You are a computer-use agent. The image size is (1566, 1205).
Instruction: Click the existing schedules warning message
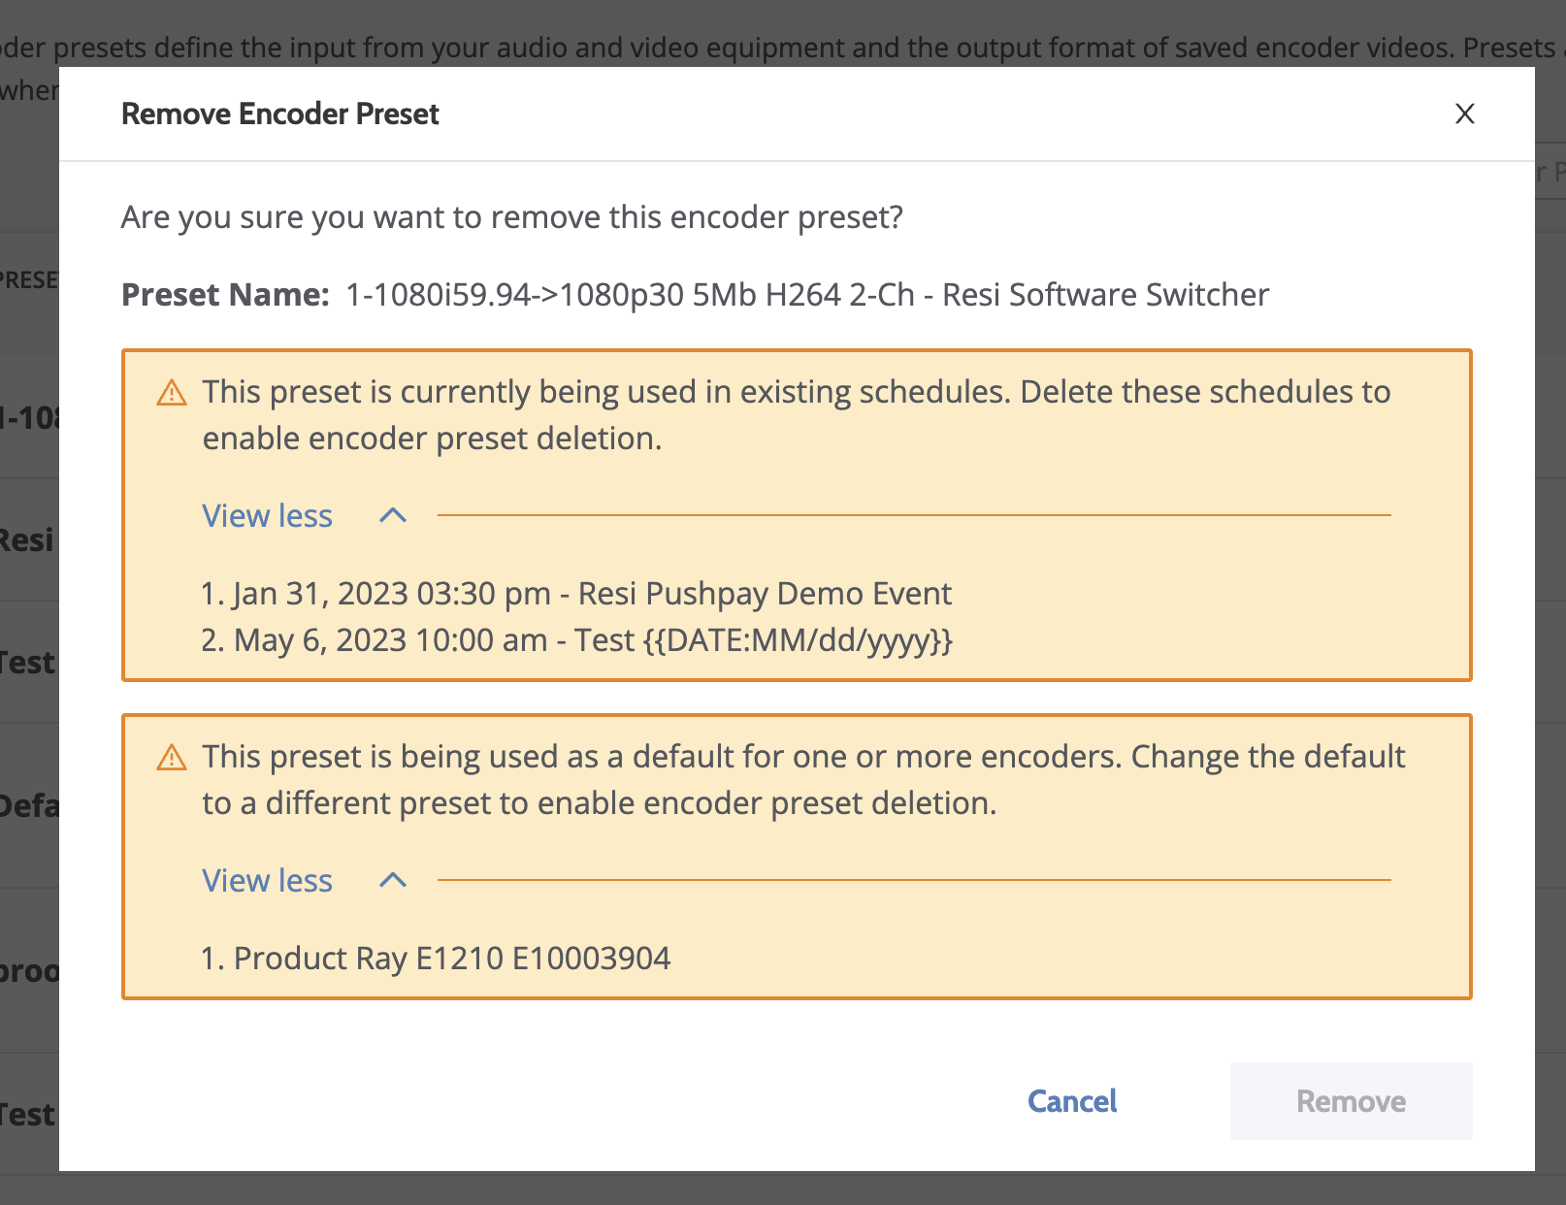point(796,415)
